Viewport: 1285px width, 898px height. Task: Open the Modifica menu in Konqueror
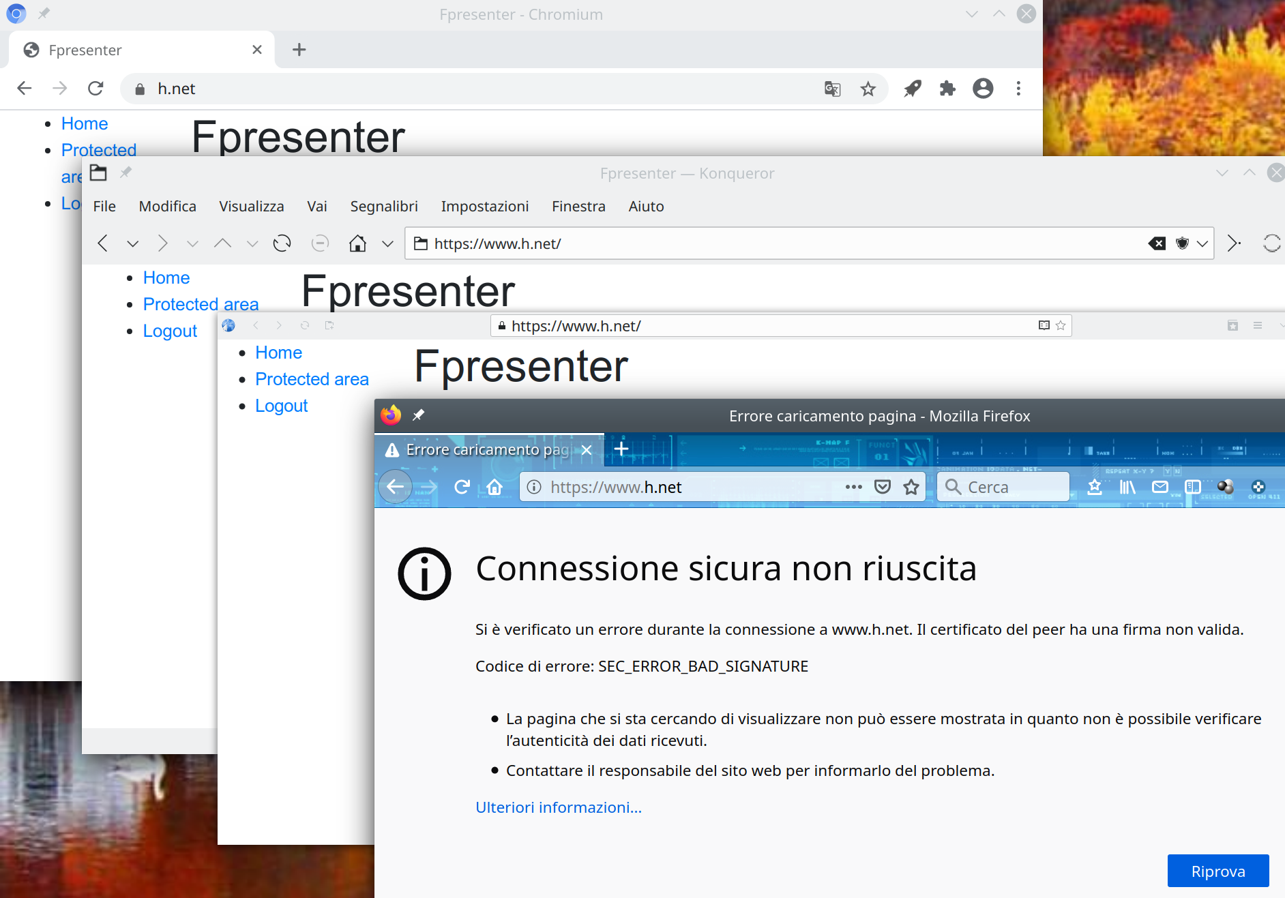[167, 206]
